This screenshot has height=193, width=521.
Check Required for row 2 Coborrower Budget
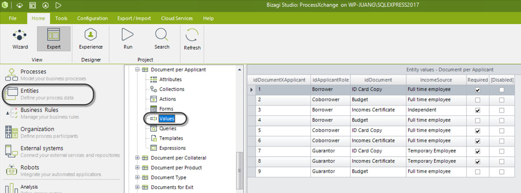pyautogui.click(x=478, y=100)
